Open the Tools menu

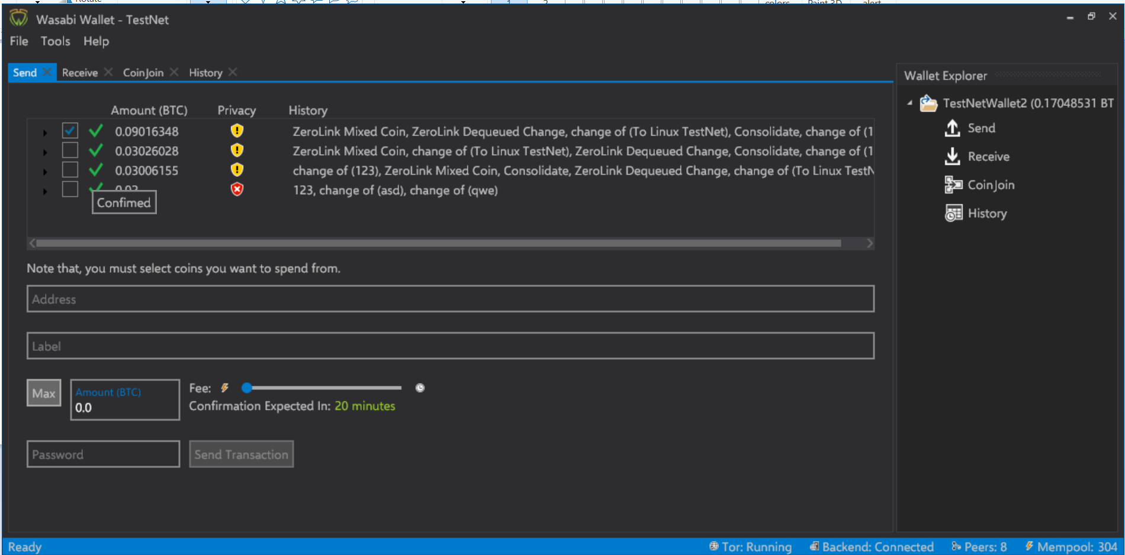(x=55, y=41)
